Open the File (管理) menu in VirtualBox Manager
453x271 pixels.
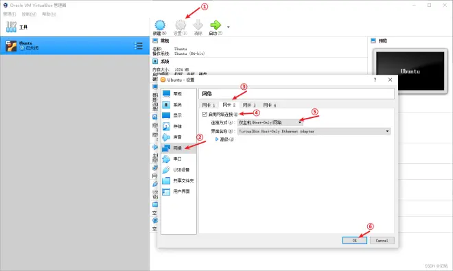10,14
